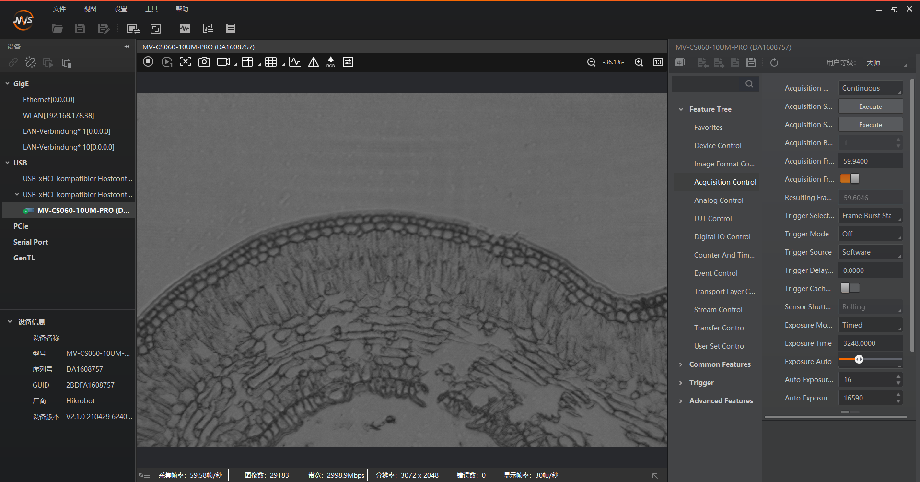Click the 1:1 actual size icon

(658, 62)
